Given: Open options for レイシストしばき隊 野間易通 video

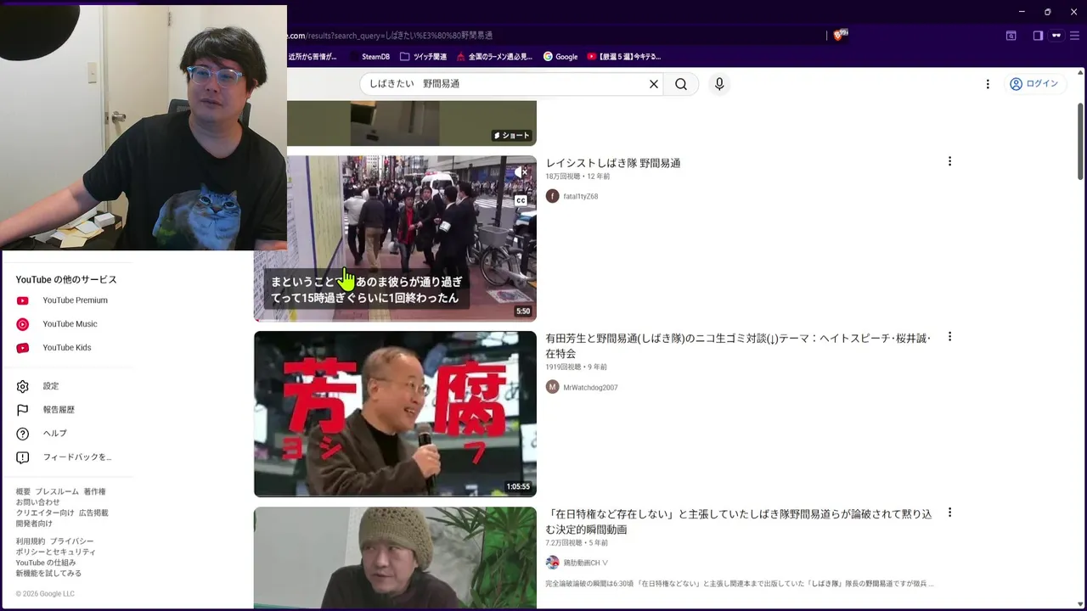Looking at the screenshot, I should click(949, 161).
